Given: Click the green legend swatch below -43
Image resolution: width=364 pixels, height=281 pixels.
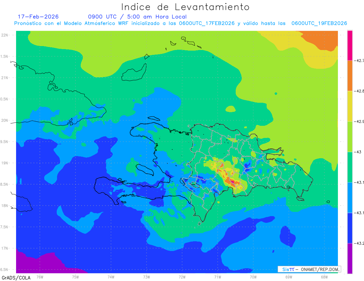Looking at the screenshot, I should 350,167.
